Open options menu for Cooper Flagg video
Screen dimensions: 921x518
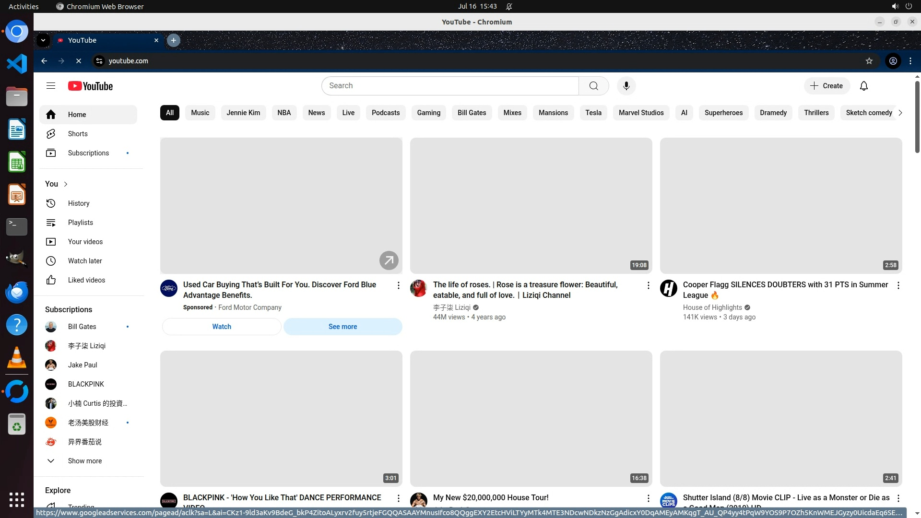click(898, 285)
